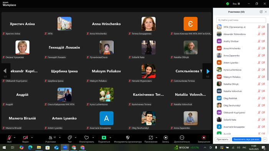Toggle microphone for Alexander Tolstorebrov in list

coord(259,34)
